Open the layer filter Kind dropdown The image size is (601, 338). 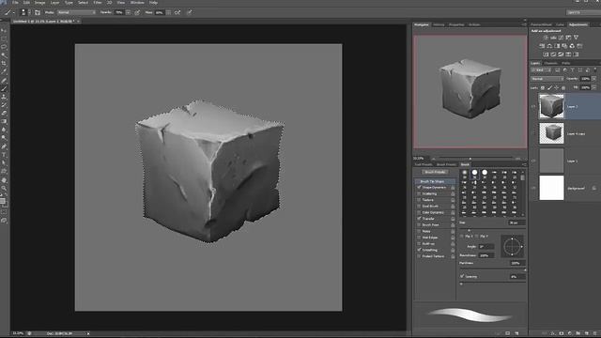(x=541, y=70)
